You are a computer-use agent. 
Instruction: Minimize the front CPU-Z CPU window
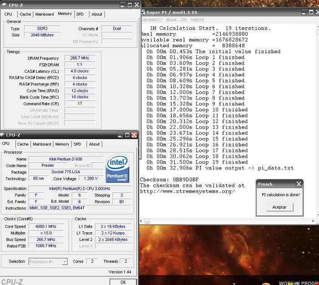[x=120, y=135]
